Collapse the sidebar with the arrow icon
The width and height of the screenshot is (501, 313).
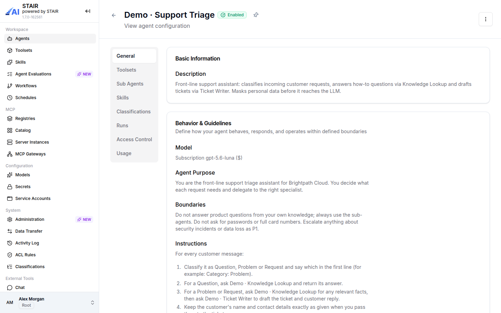(x=88, y=11)
